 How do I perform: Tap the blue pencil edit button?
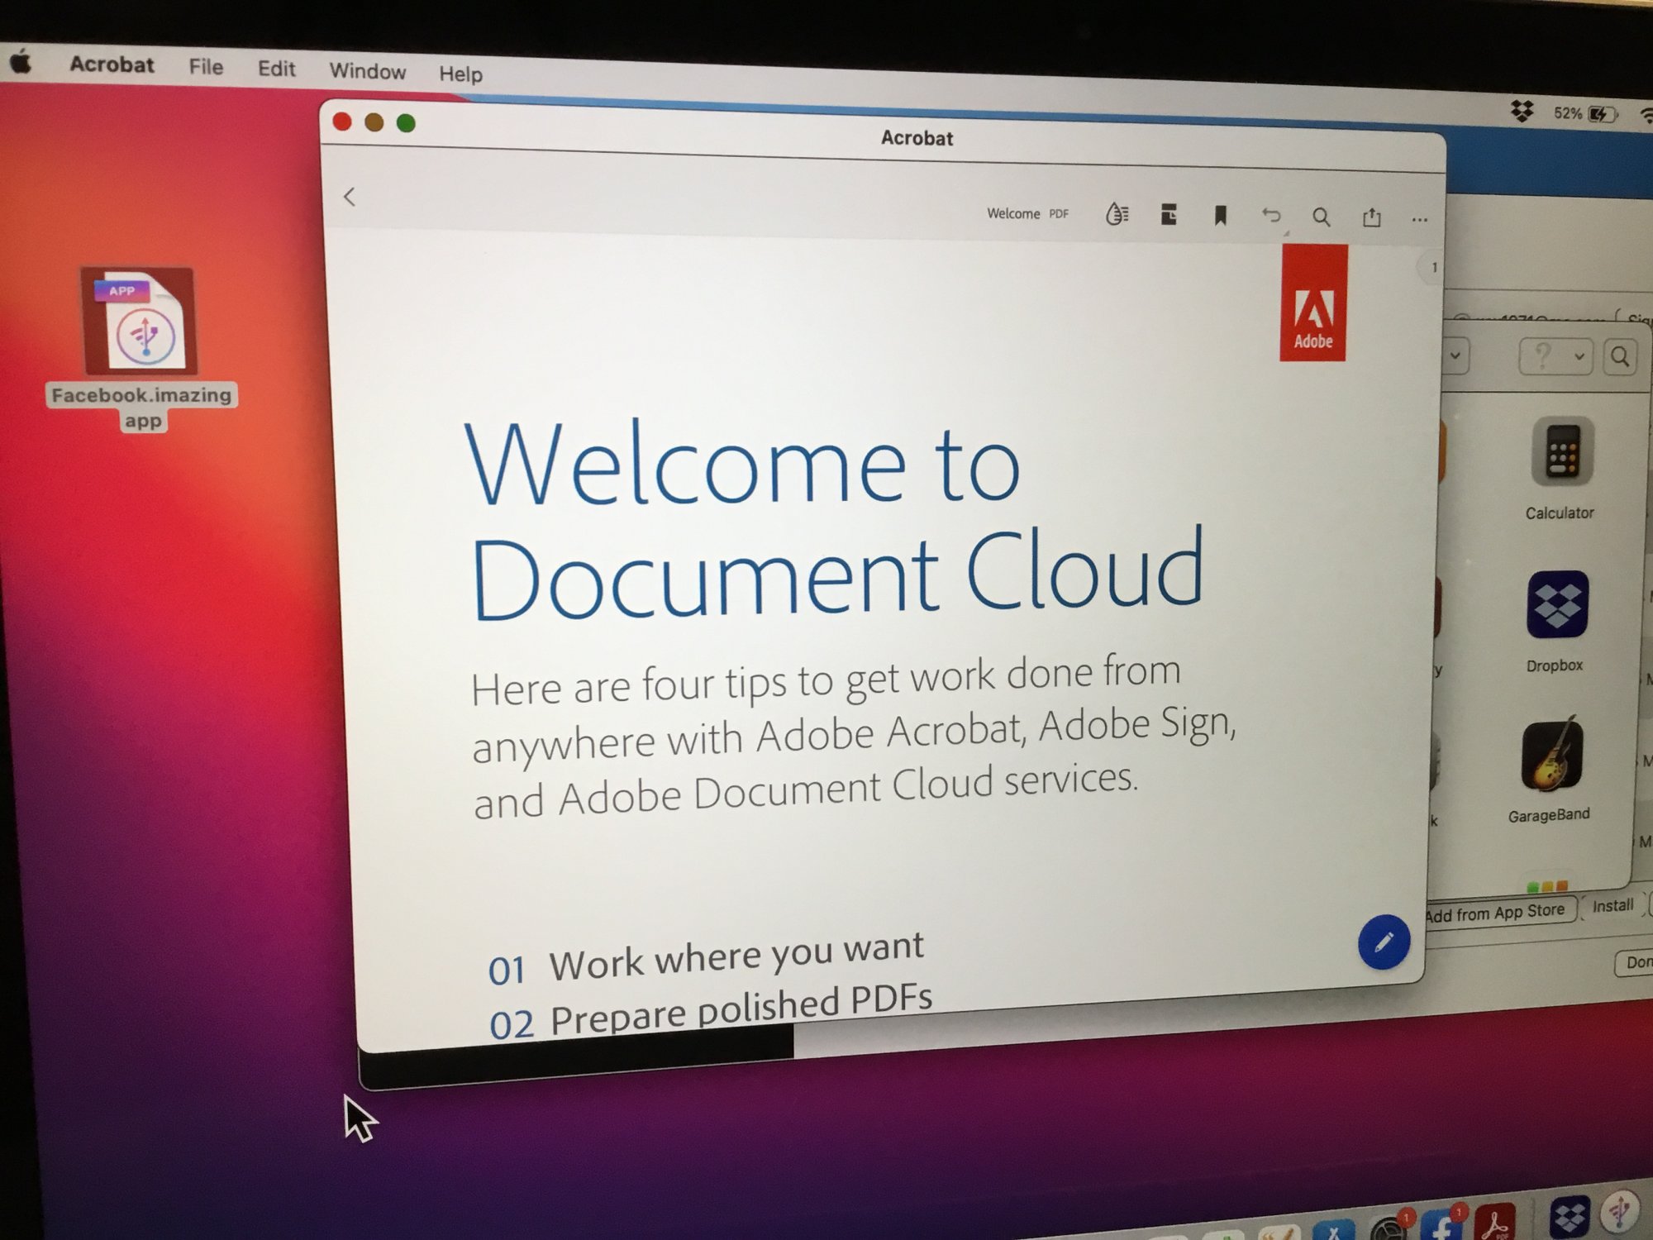coord(1383,942)
